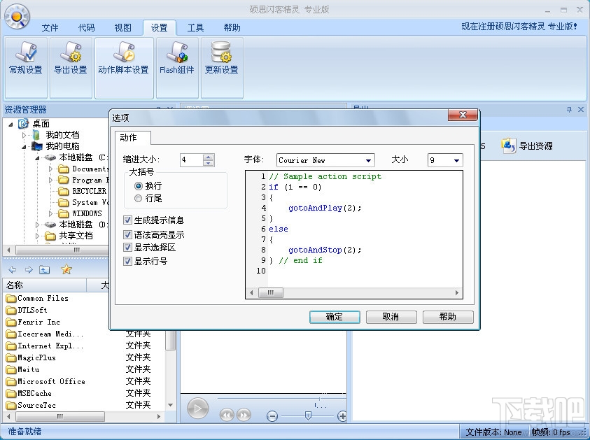
Task: Expand the 我的文档 tree node
Action: coord(24,135)
